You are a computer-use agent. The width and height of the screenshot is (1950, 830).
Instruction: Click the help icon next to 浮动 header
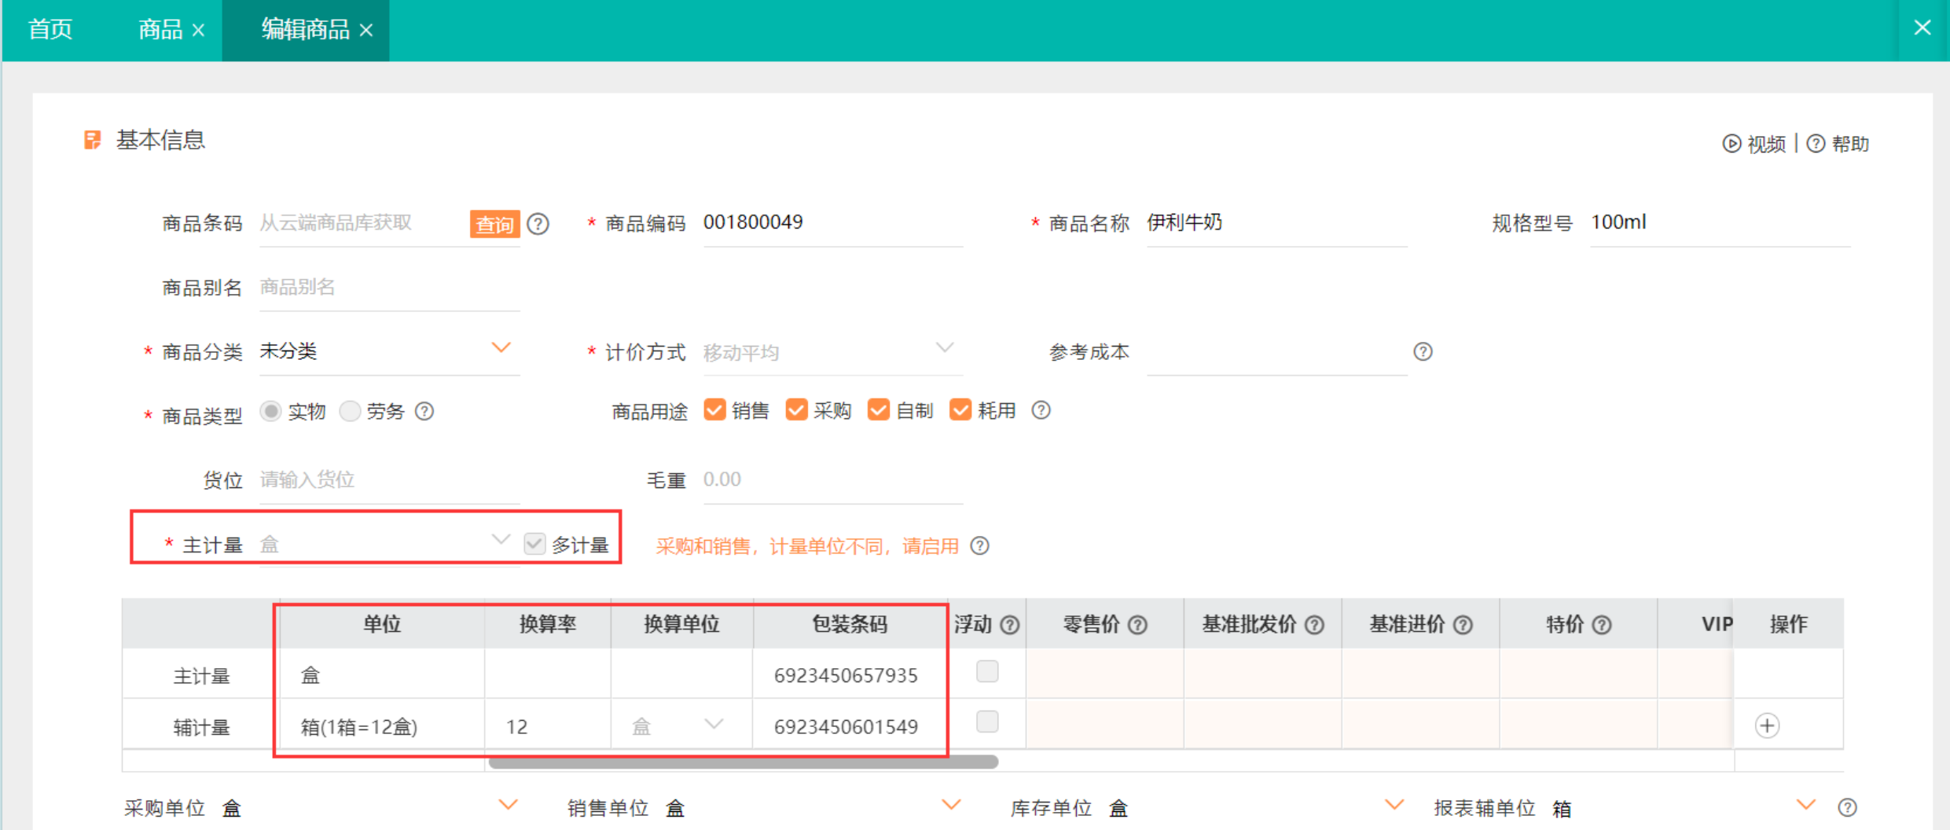click(x=1010, y=625)
